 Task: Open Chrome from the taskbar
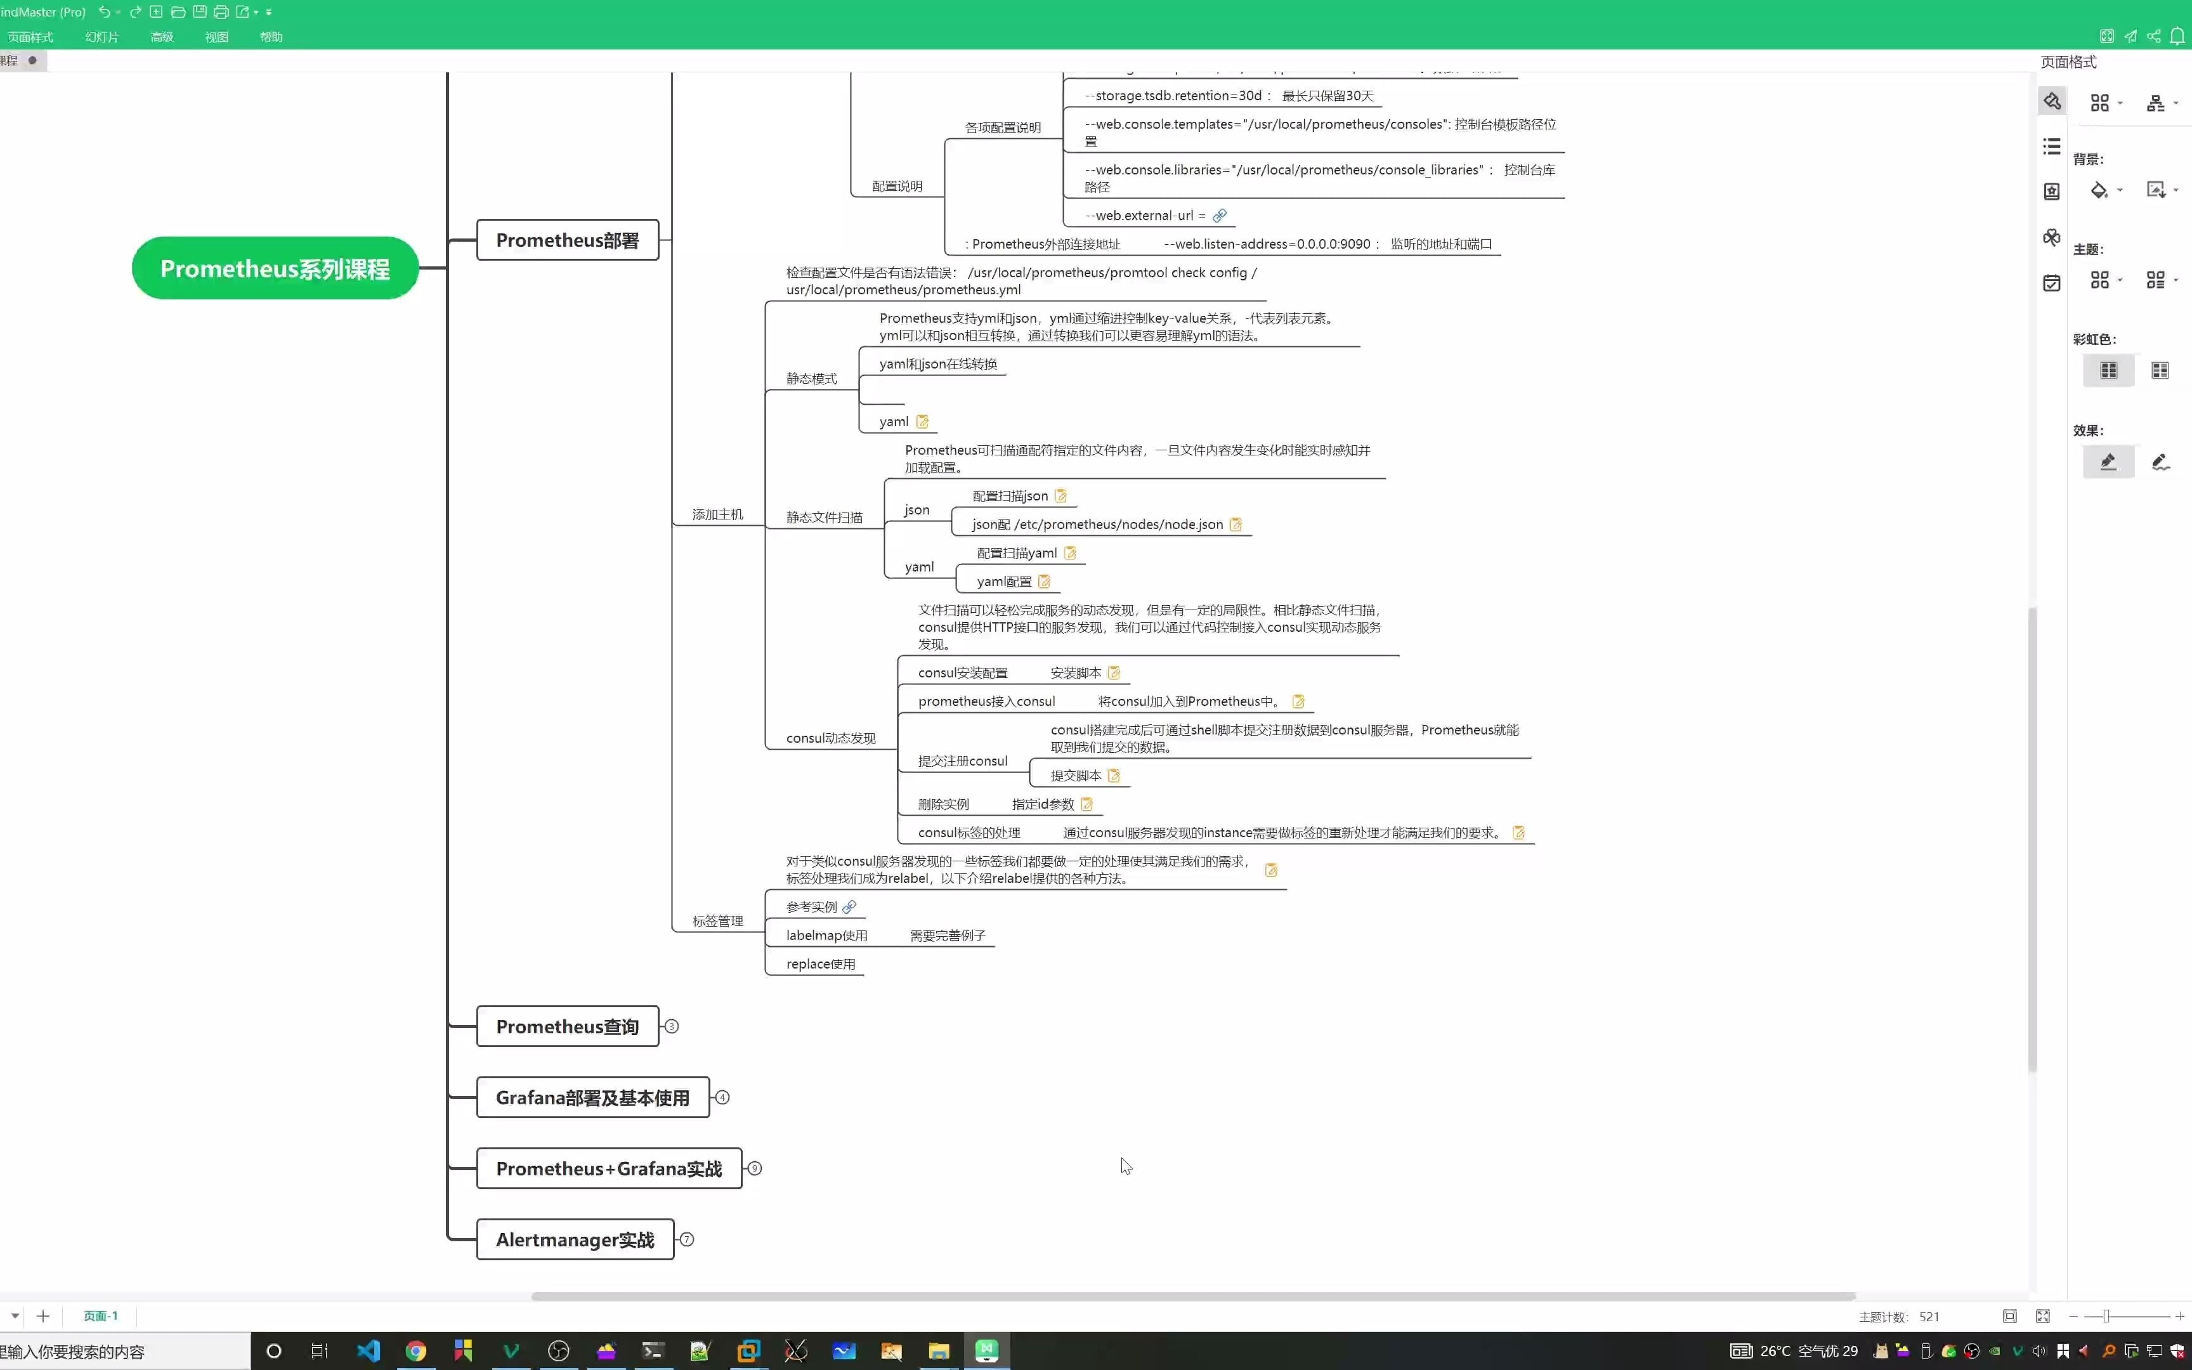tap(415, 1352)
